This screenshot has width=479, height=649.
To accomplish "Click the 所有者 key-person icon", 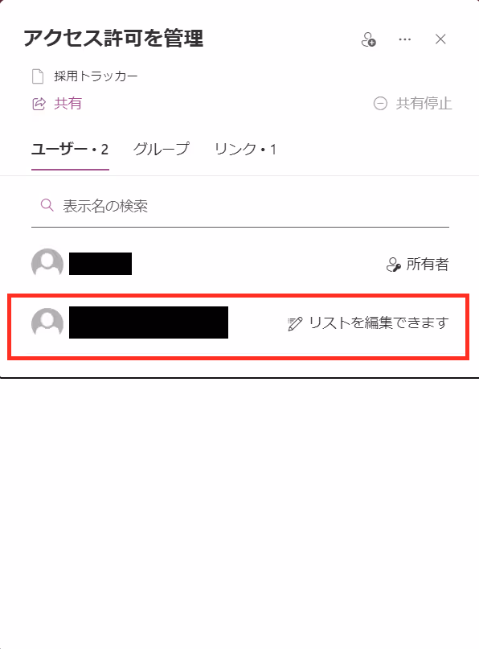I will (x=393, y=265).
